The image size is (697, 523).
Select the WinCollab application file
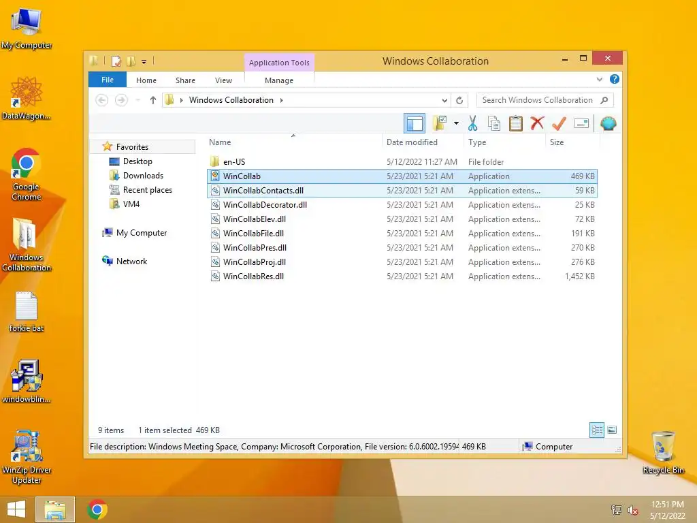coord(402,176)
